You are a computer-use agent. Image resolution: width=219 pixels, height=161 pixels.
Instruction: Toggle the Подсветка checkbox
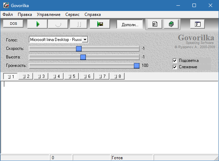coord(175,61)
